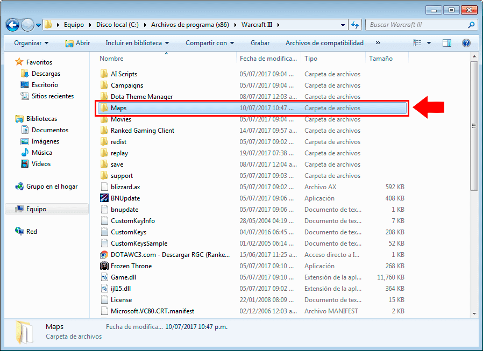Select the DOTAWC3.com shortcut icon
This screenshot has height=351, width=483.
pos(104,255)
